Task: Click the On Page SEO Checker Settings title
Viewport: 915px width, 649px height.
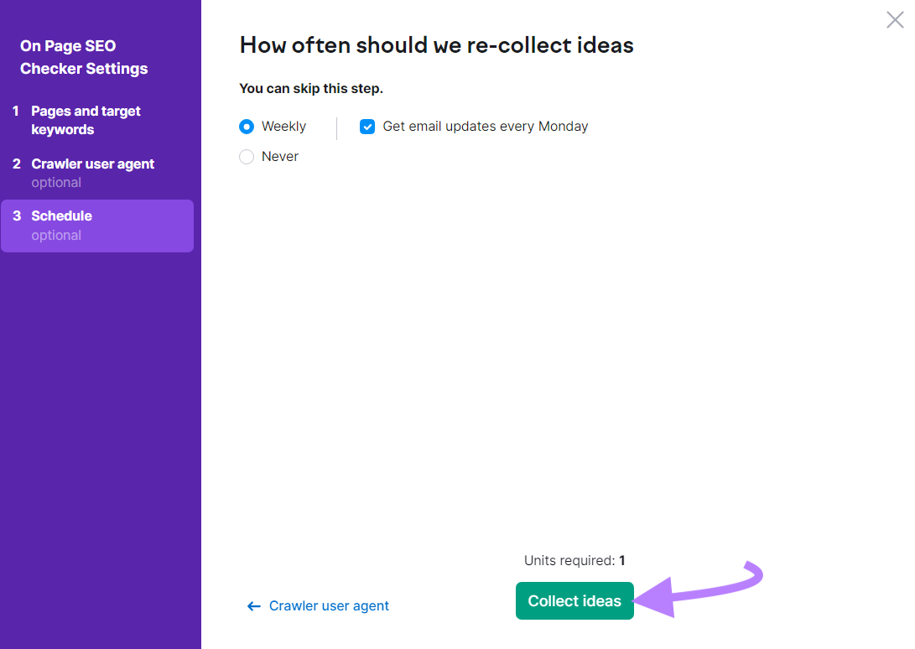Action: pos(82,57)
